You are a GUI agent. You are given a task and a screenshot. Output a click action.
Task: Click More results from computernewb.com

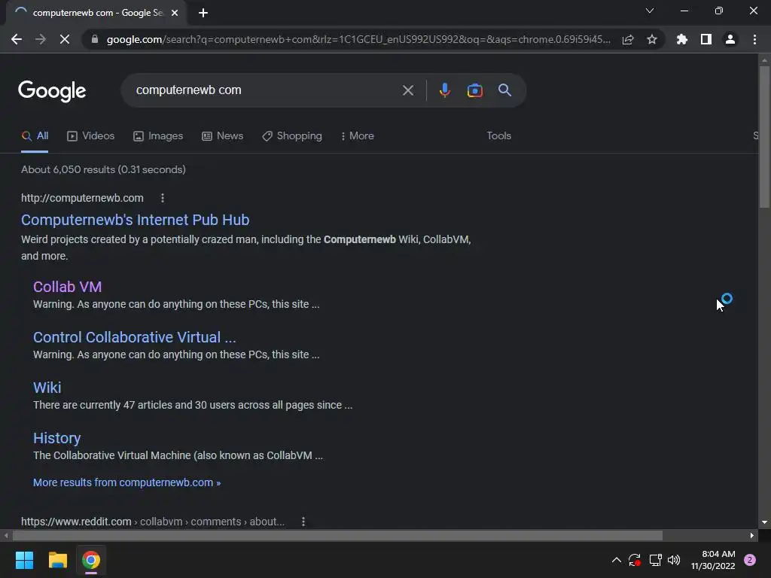coord(126,482)
